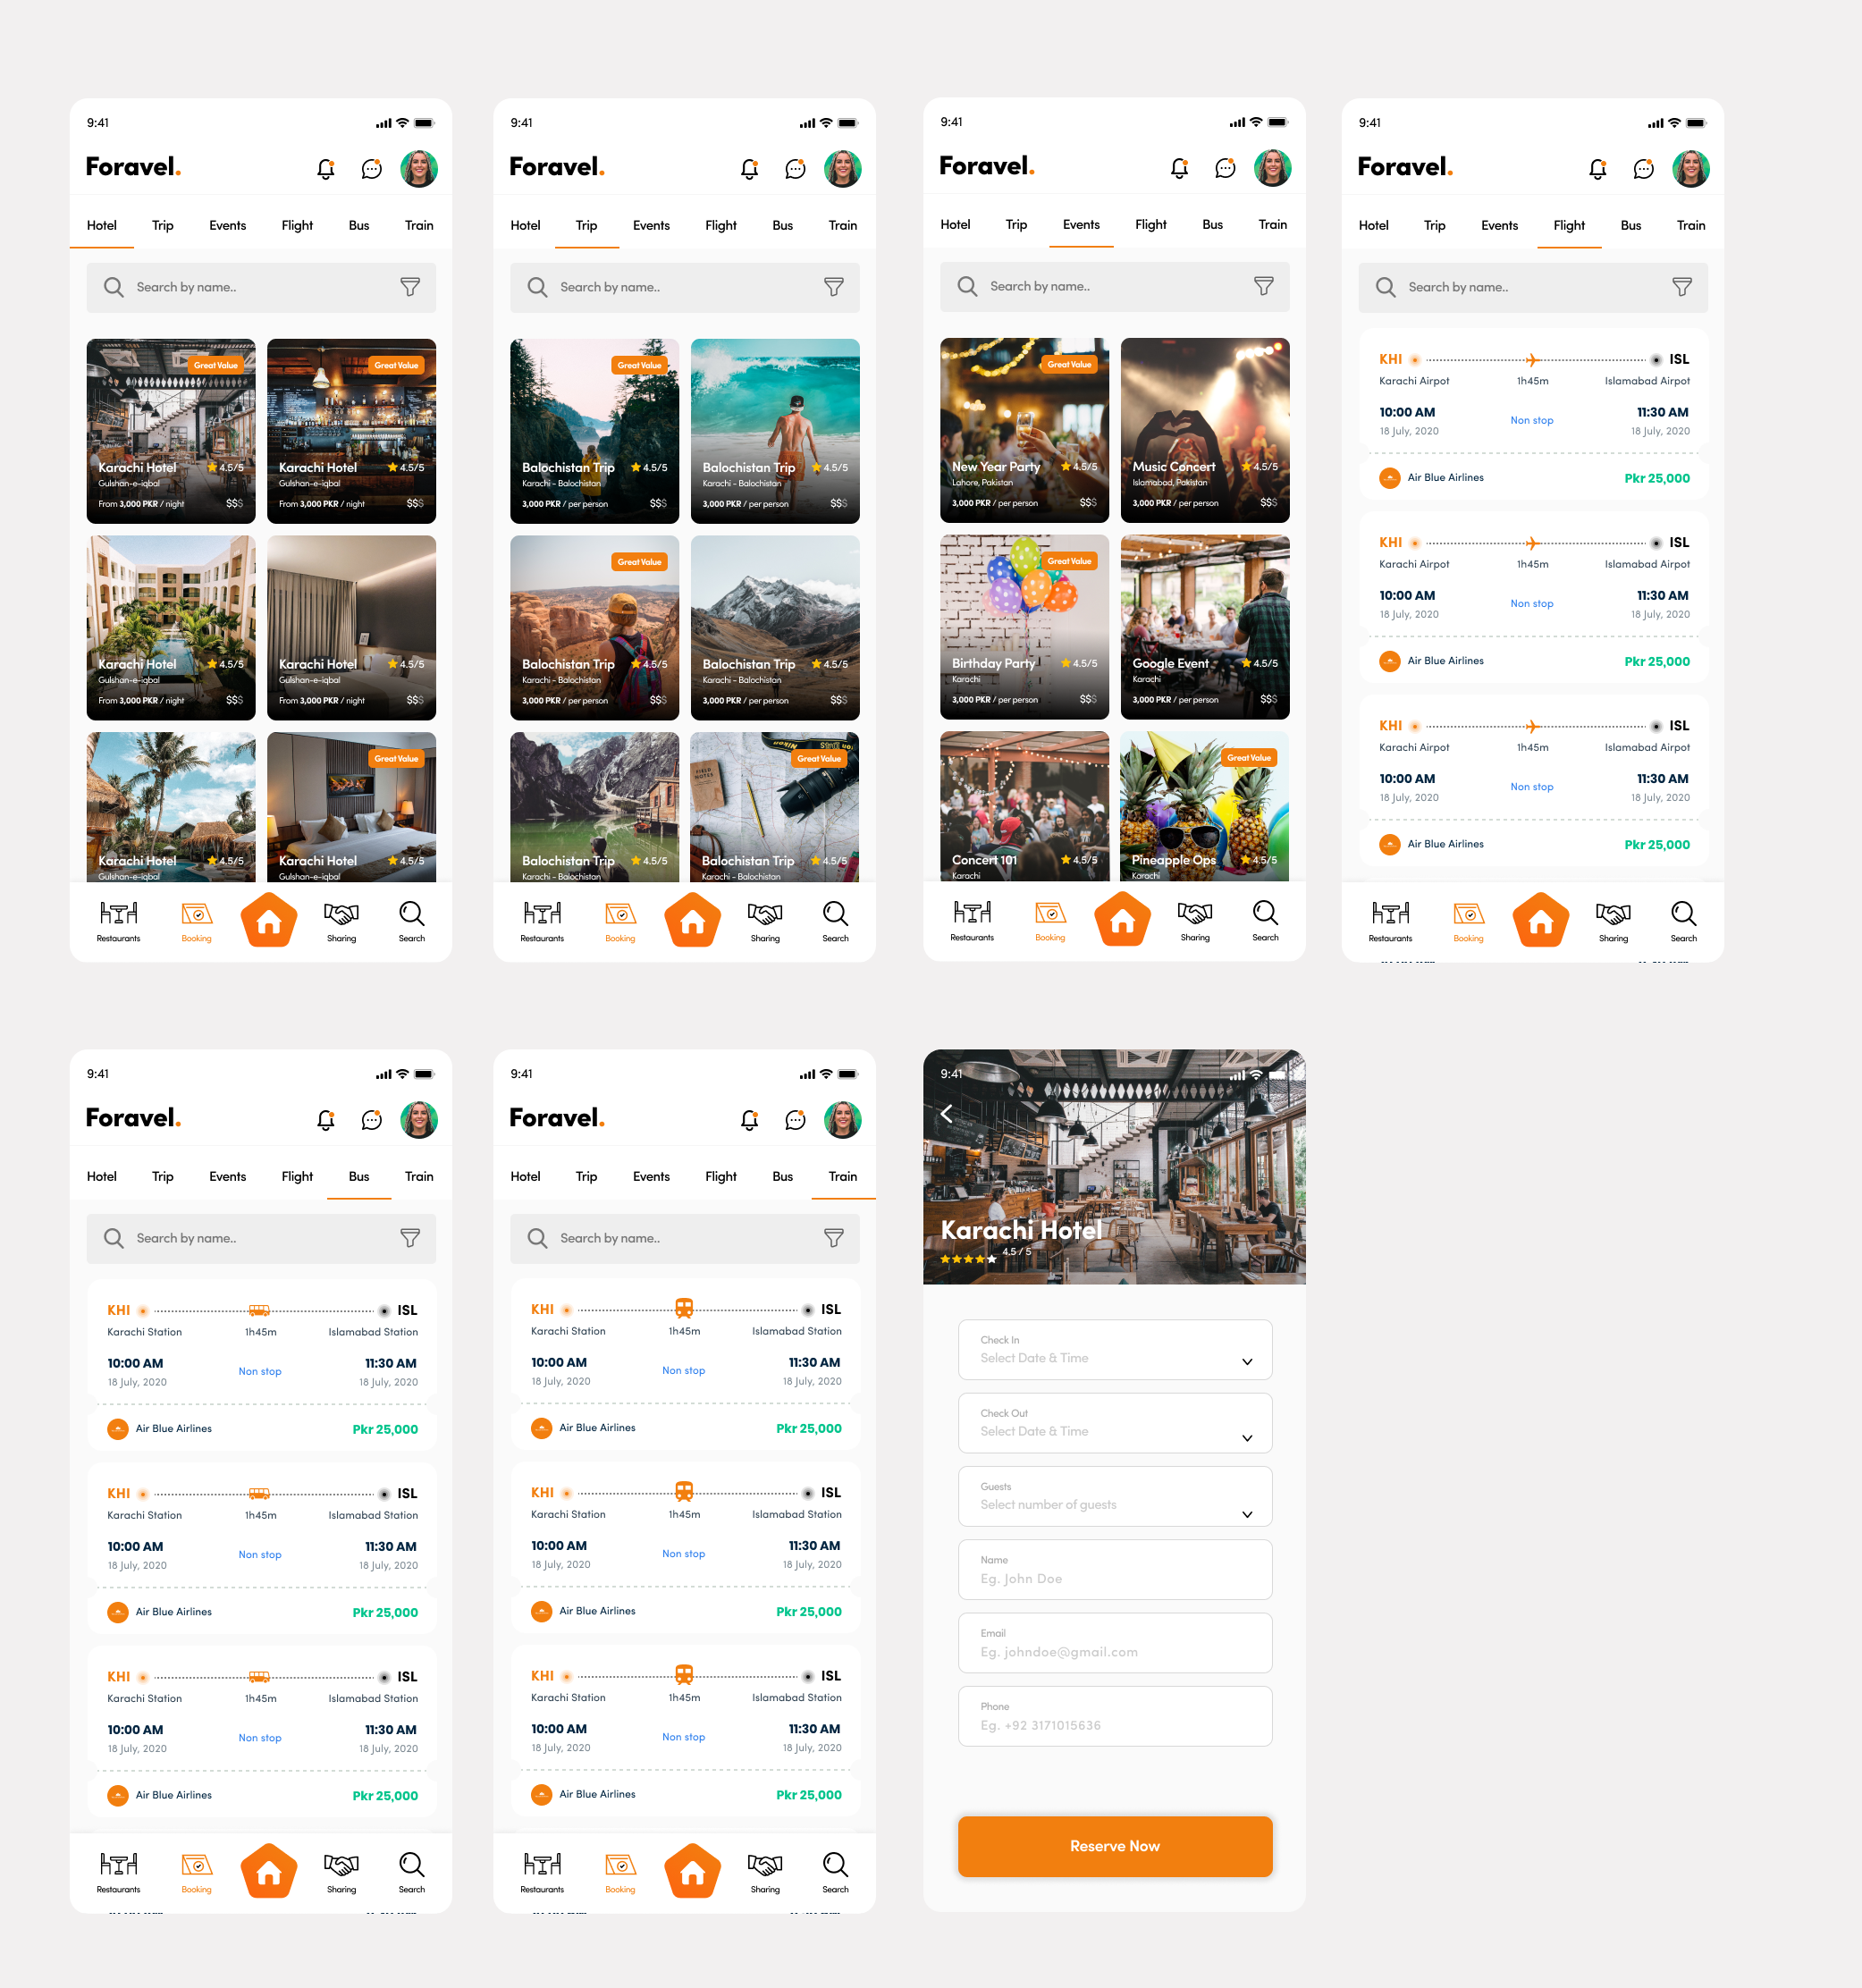Select Flight tab on the Events screen
Viewport: 1862px width, 1988px height.
1150,224
